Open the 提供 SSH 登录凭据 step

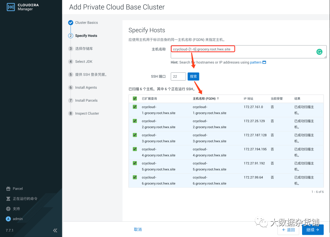tap(91, 74)
